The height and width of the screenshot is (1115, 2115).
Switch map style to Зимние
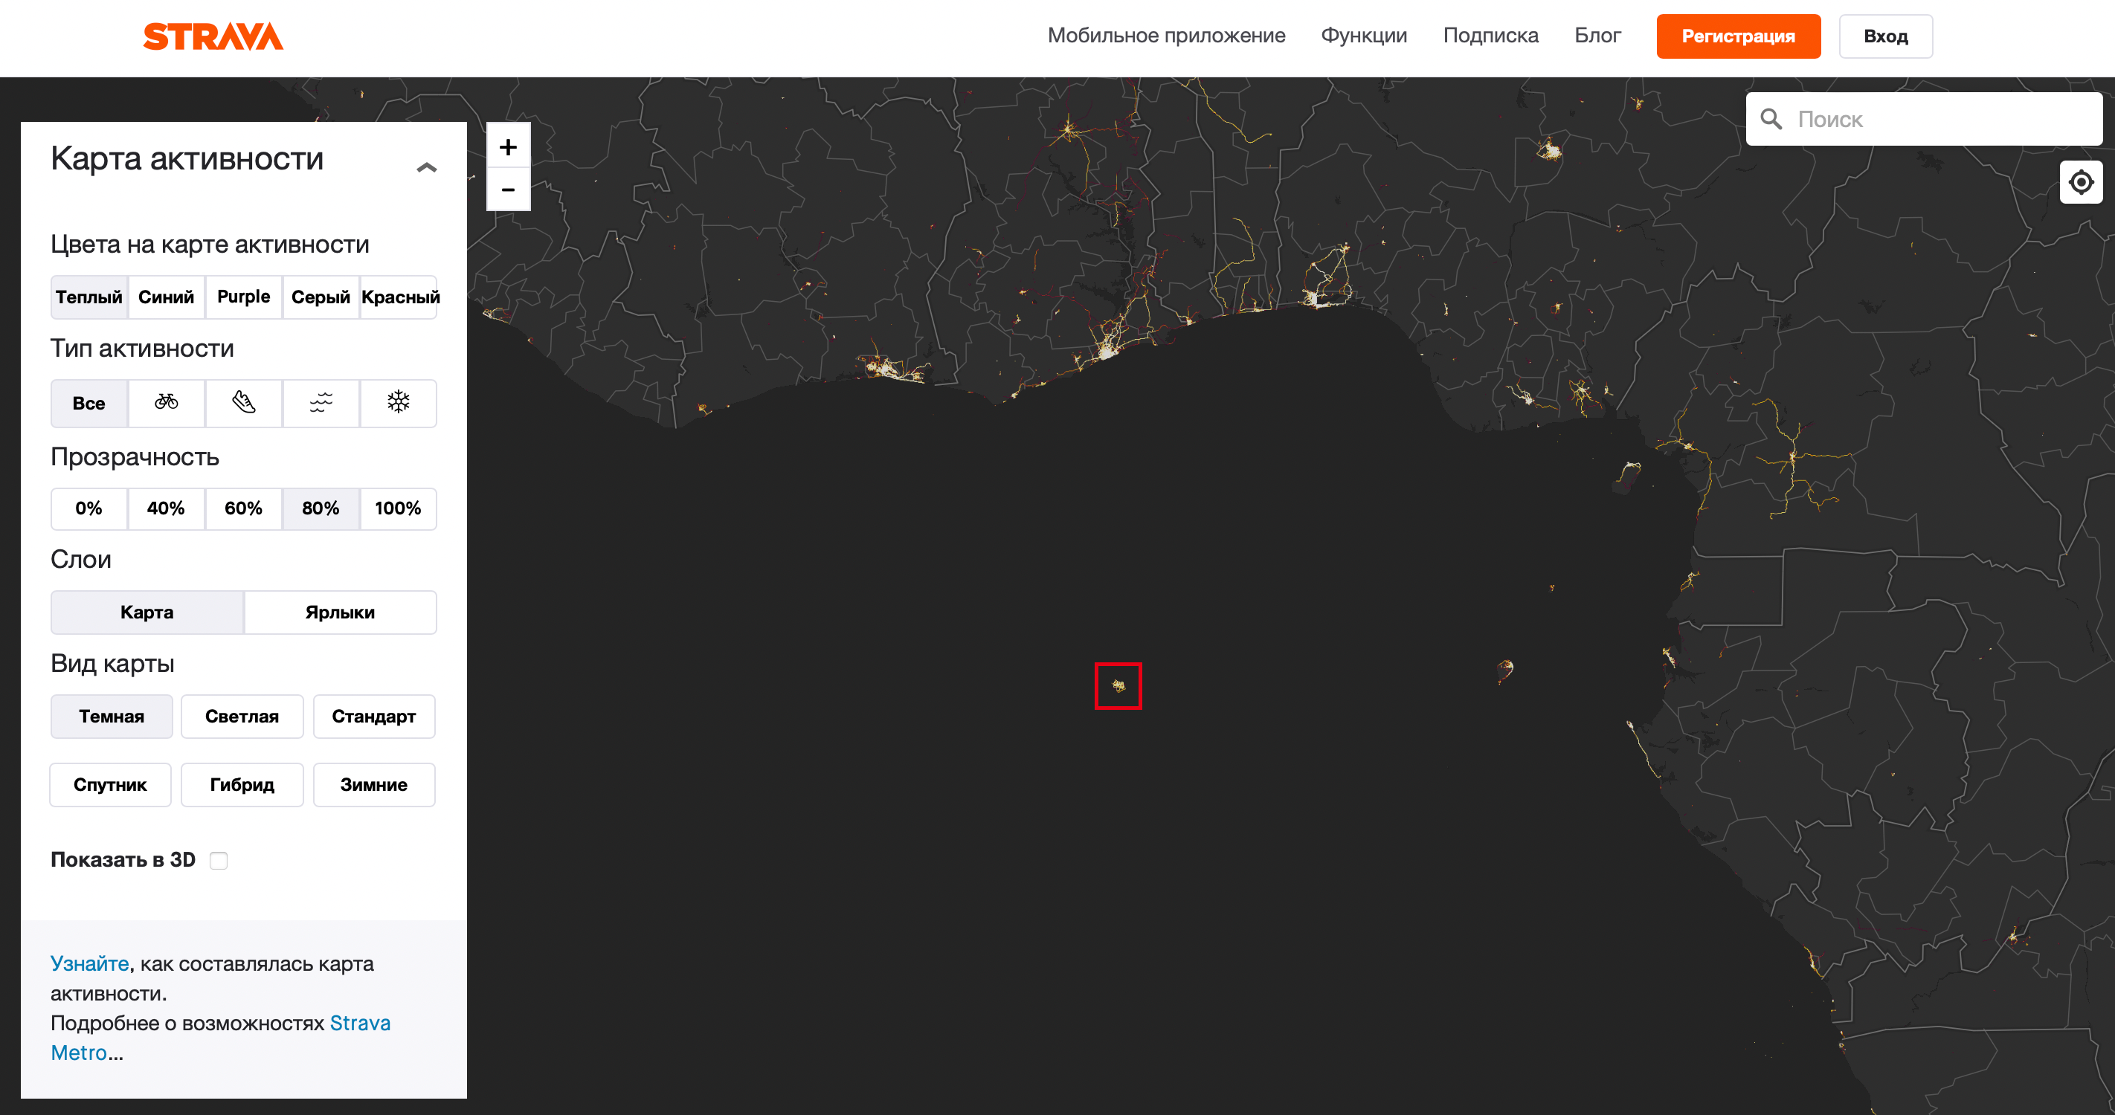click(x=373, y=784)
